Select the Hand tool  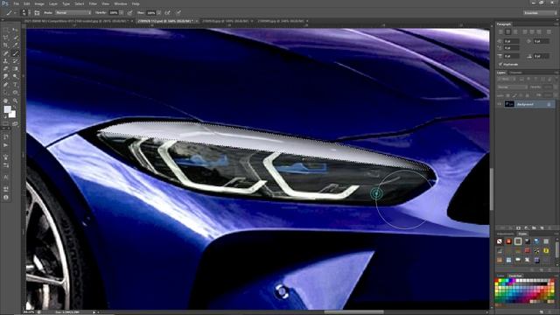click(6, 101)
